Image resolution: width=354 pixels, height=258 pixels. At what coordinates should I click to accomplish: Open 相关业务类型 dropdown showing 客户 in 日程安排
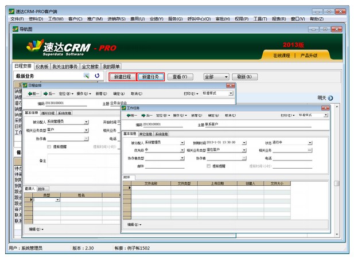point(86,130)
